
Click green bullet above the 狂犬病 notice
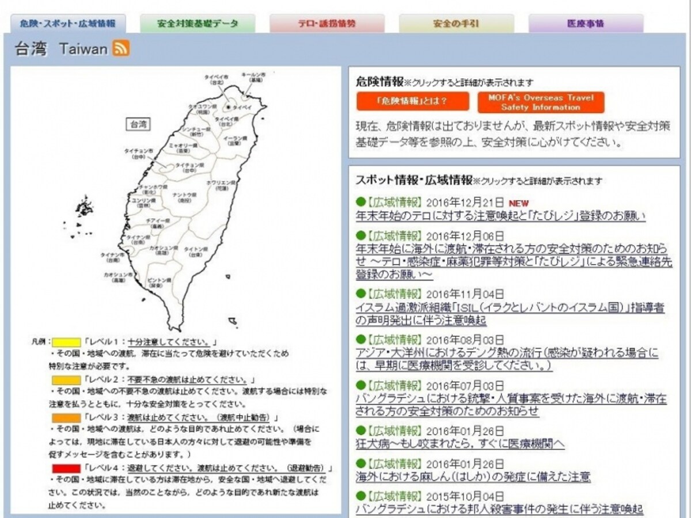360,430
